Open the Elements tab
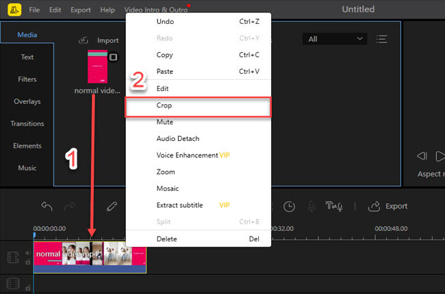Viewport: 445px width, 294px height. (x=27, y=146)
